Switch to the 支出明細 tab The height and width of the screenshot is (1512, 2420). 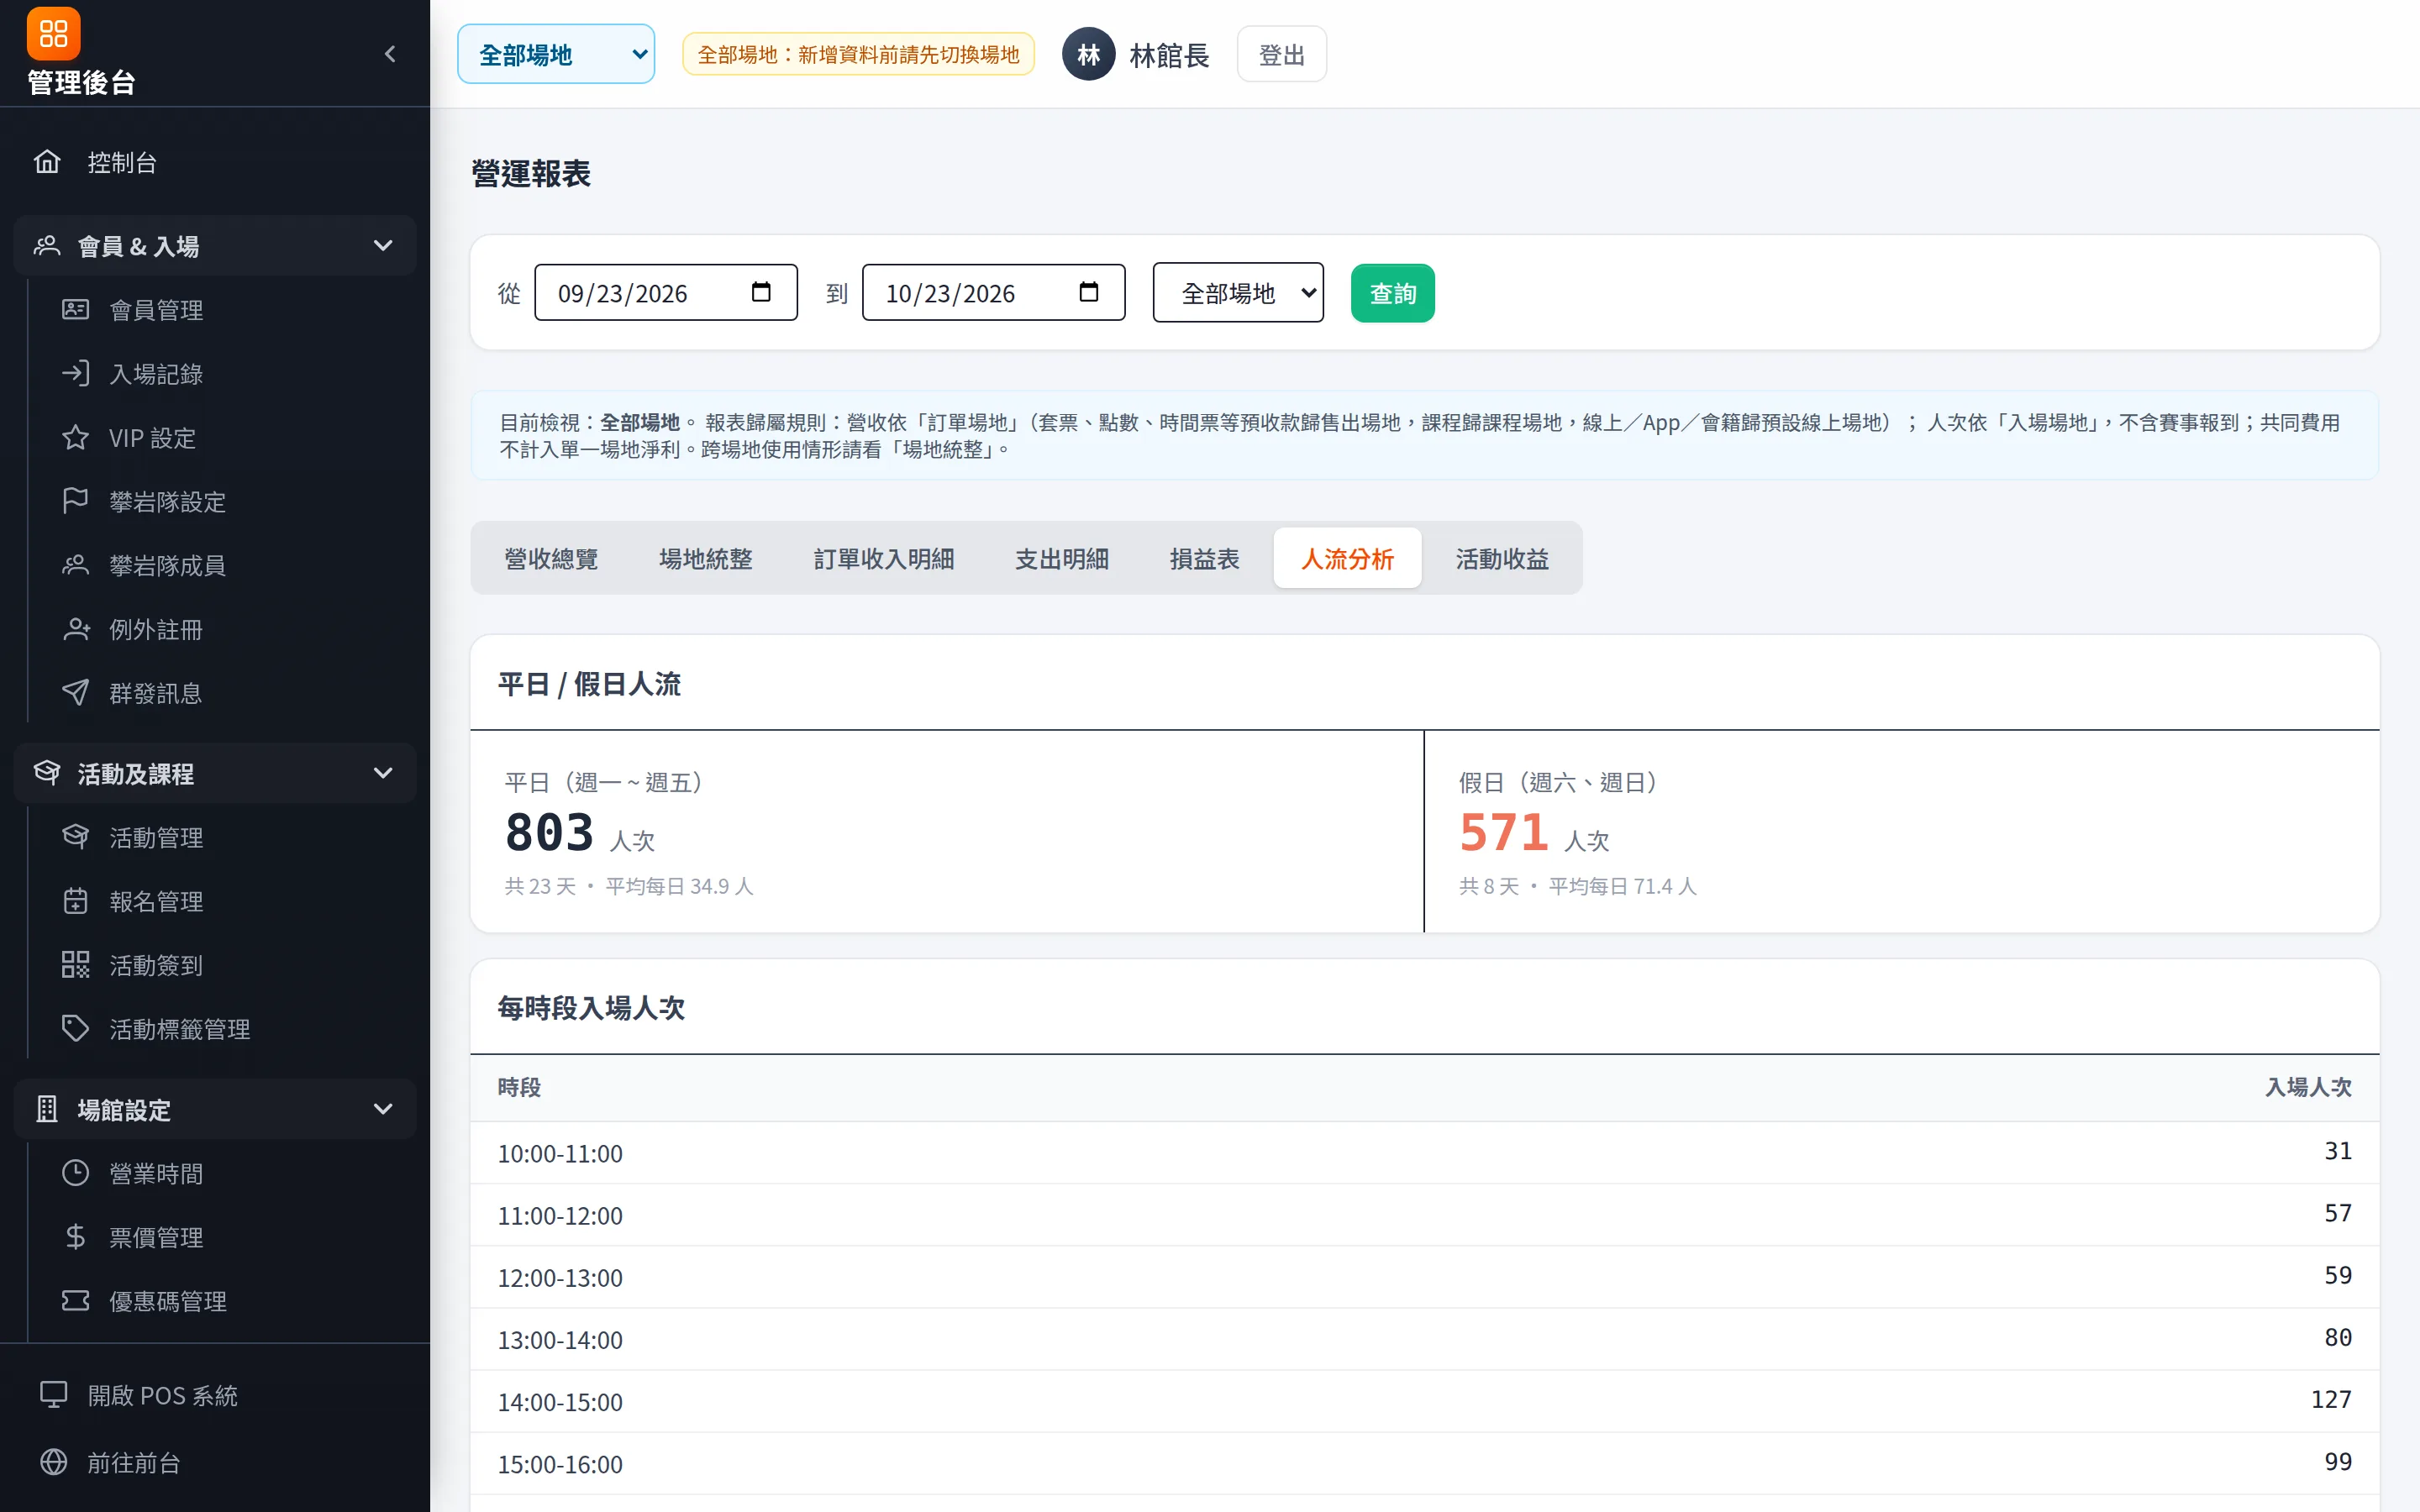pyautogui.click(x=1062, y=559)
